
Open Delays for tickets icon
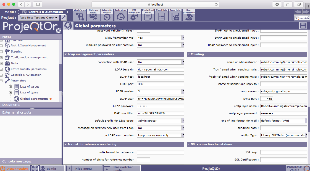coord(107,15)
